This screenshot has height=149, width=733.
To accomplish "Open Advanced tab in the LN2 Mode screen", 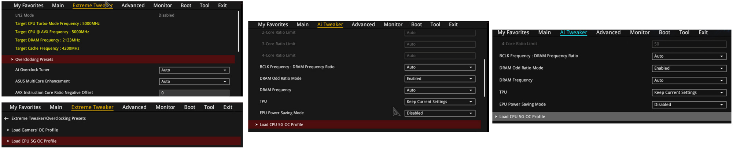I will pos(133,5).
